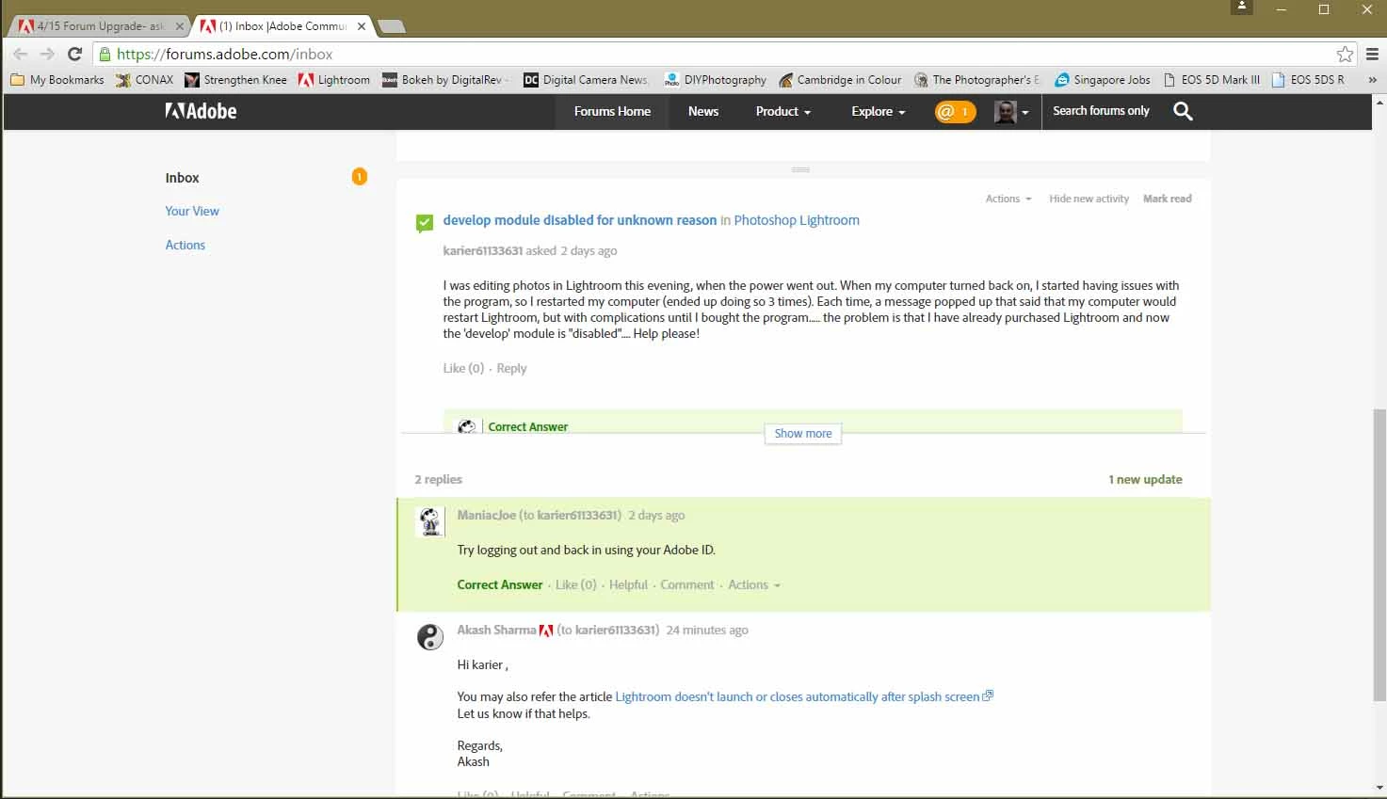Comment on ManiacJoe's reply
The image size is (1387, 799).
pos(687,584)
